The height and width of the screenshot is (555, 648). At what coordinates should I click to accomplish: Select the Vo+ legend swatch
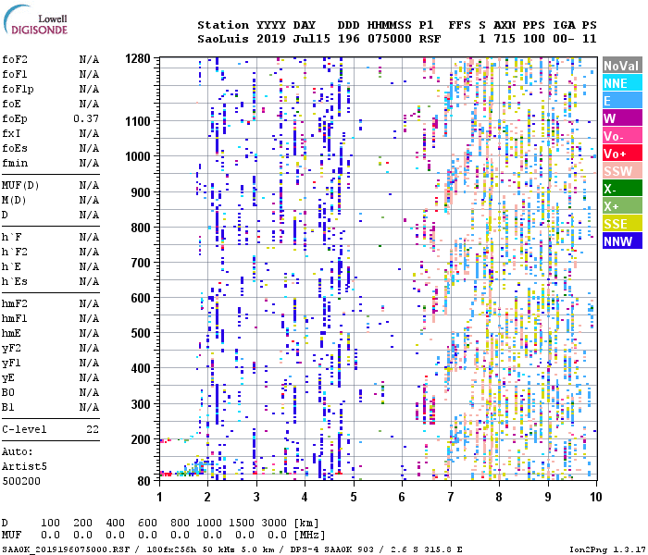pyautogui.click(x=622, y=154)
